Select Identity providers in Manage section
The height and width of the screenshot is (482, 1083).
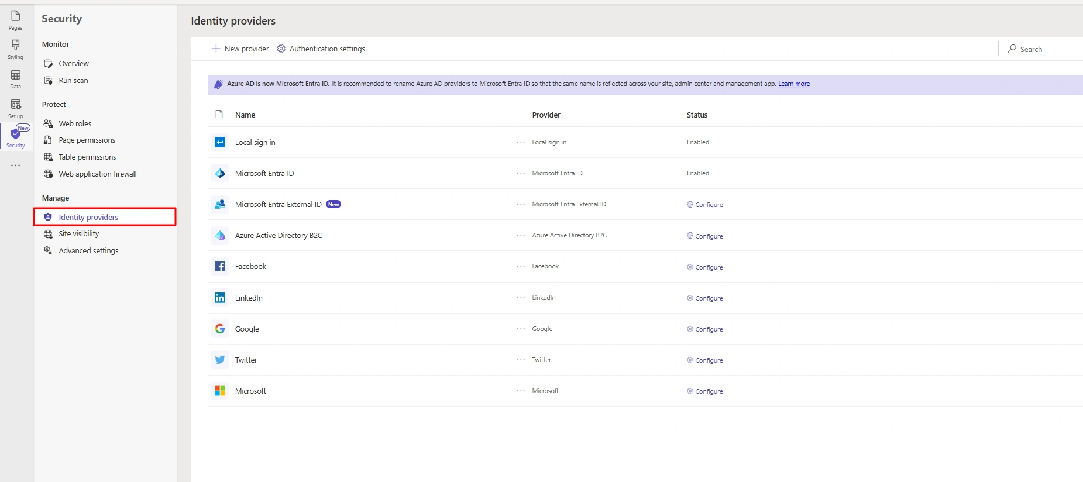point(105,217)
